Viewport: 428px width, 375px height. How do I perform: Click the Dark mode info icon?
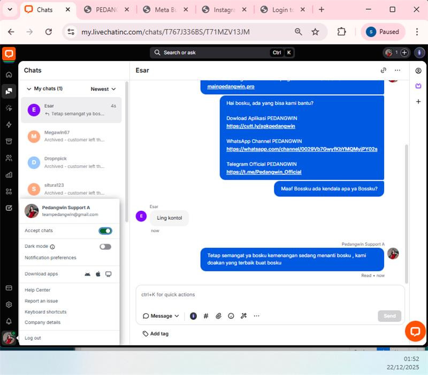click(52, 247)
